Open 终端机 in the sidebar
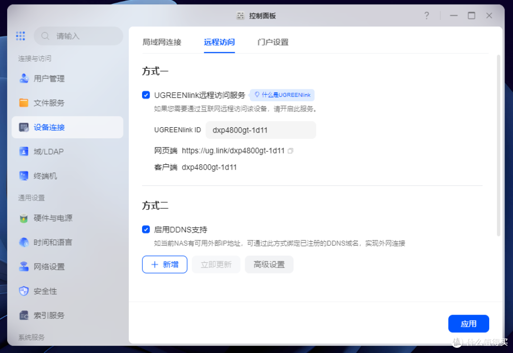513x353 pixels. coord(67,176)
